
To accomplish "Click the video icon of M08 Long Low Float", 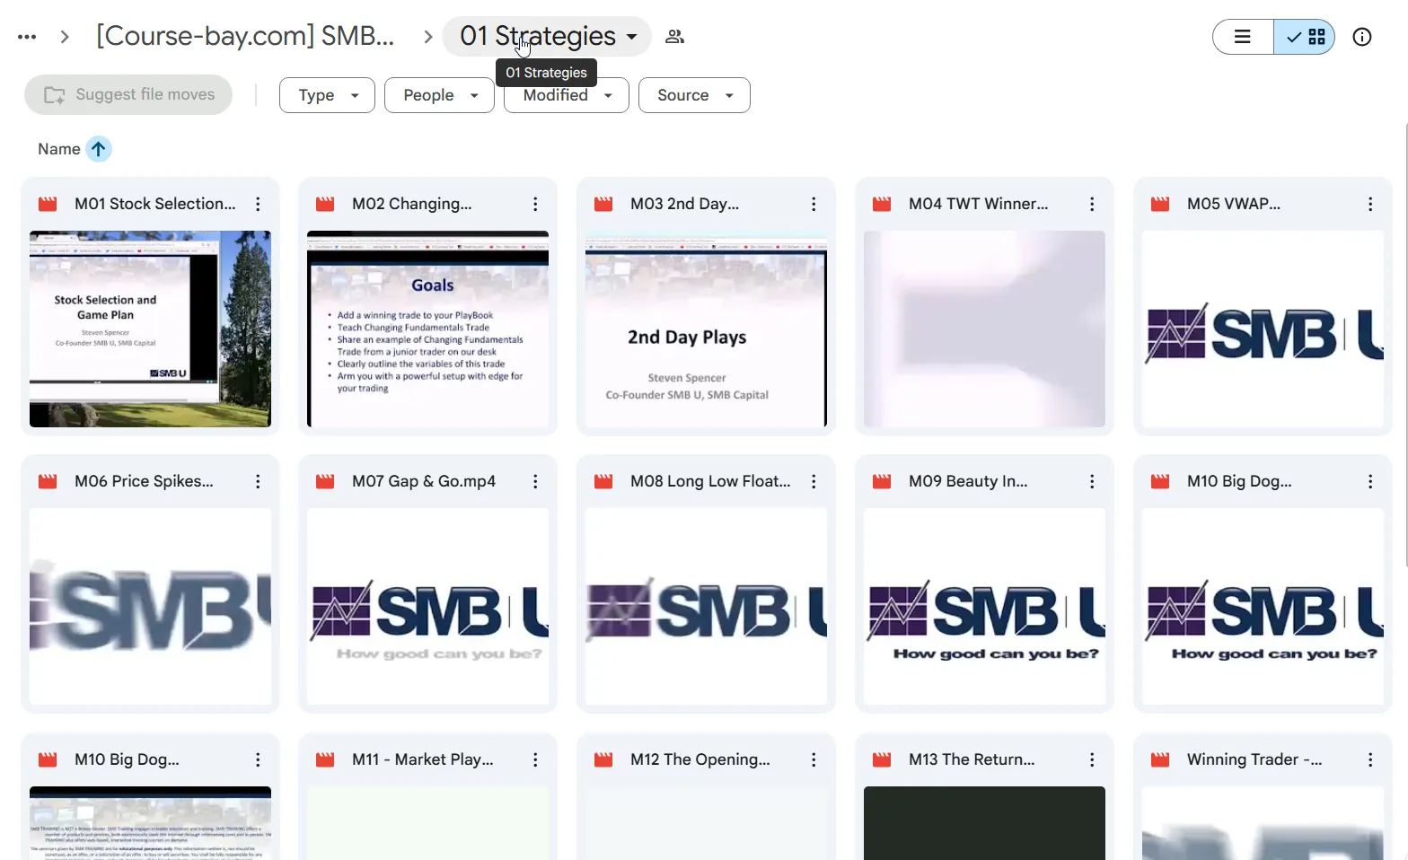I will [603, 482].
